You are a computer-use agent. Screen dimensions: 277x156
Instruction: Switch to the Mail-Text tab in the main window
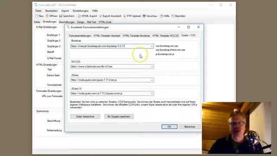[91, 22]
